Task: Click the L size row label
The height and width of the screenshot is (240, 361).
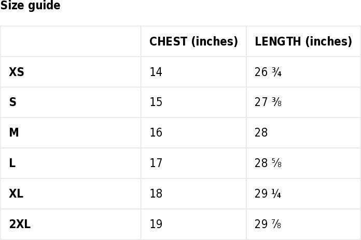Action: [x=12, y=163]
